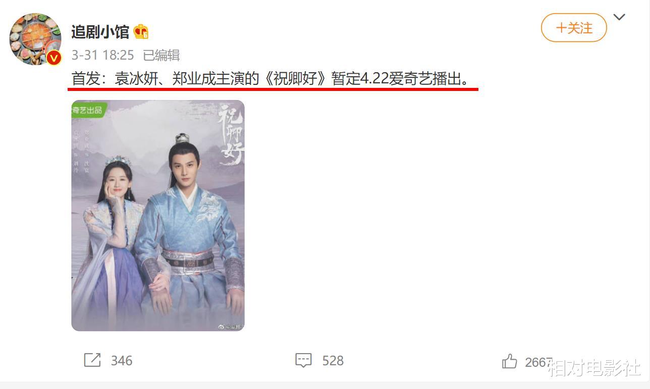
Task: Like the post with thumbs-up icon
Action: coord(510,361)
